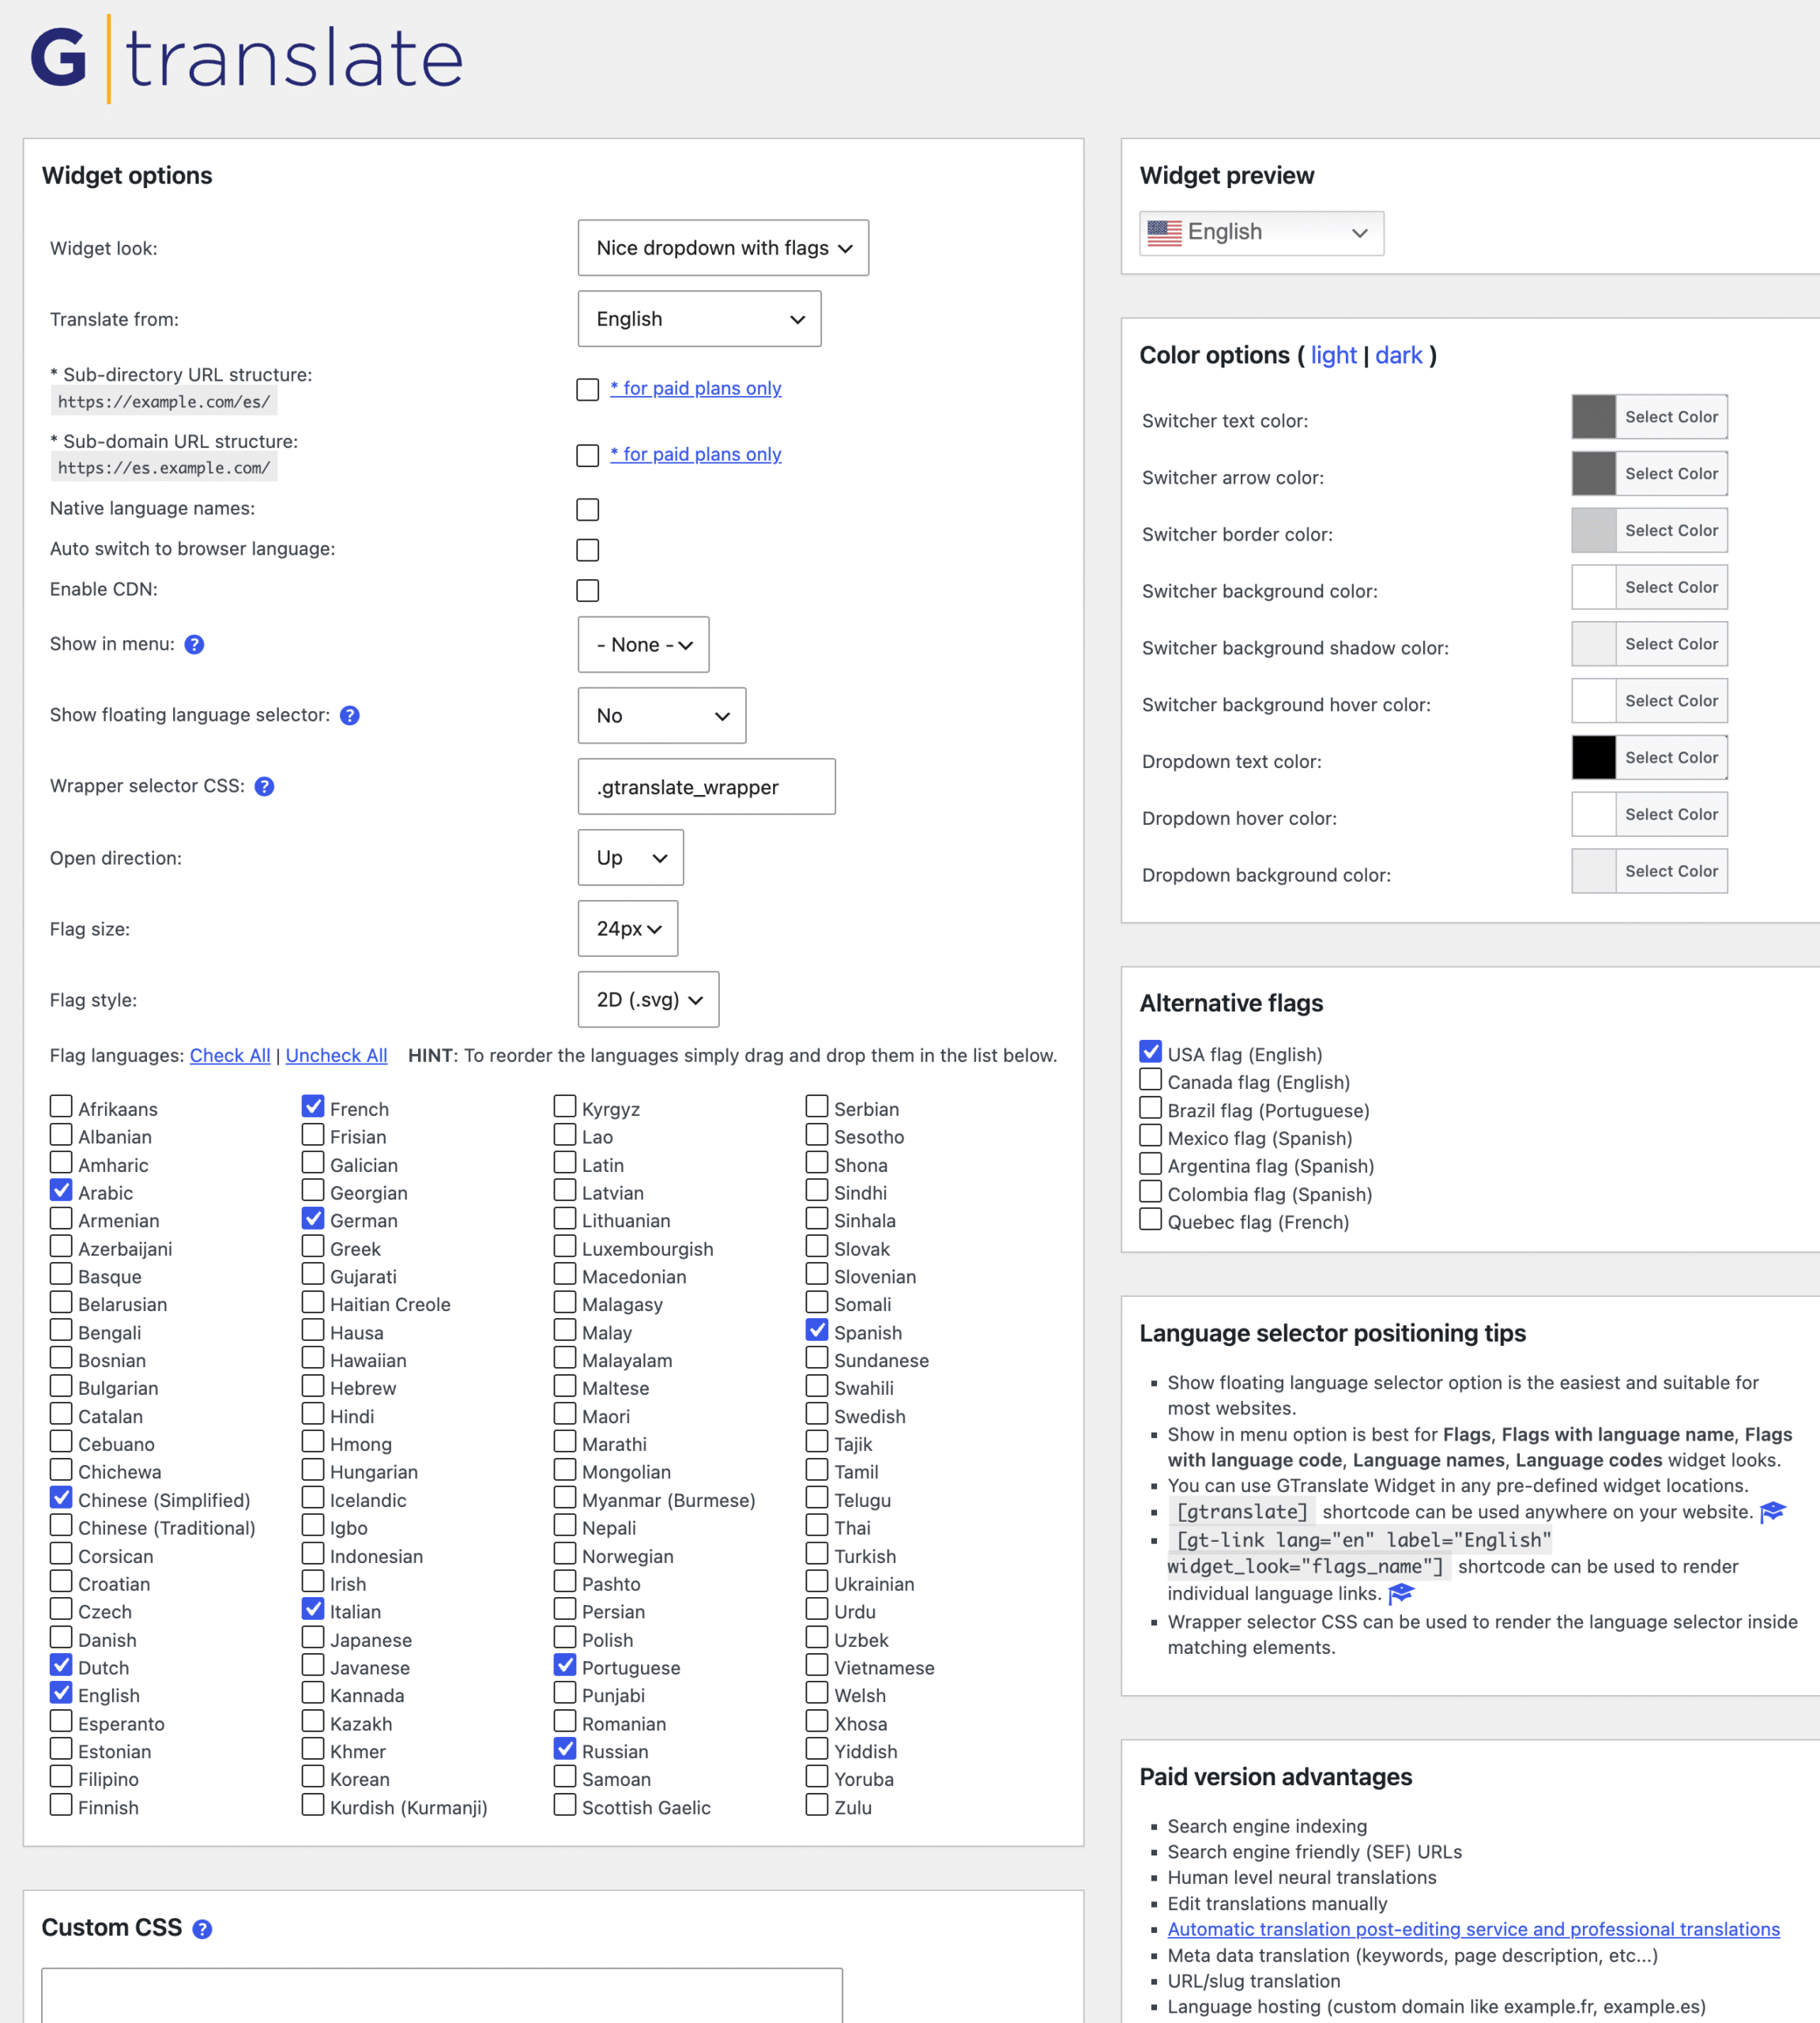The width and height of the screenshot is (1820, 2023).
Task: Click Select Color for Switcher arrow color
Action: 1671,474
